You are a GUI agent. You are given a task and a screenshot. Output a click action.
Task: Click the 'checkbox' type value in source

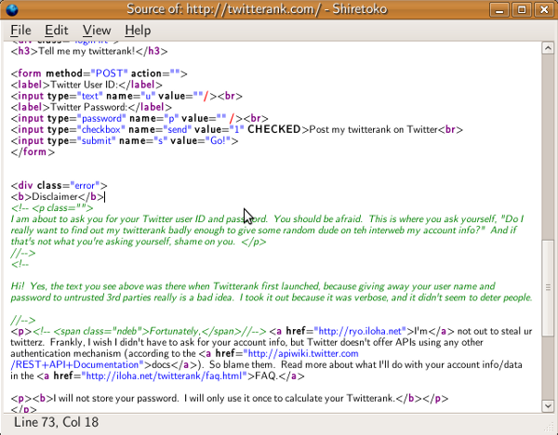pos(101,129)
